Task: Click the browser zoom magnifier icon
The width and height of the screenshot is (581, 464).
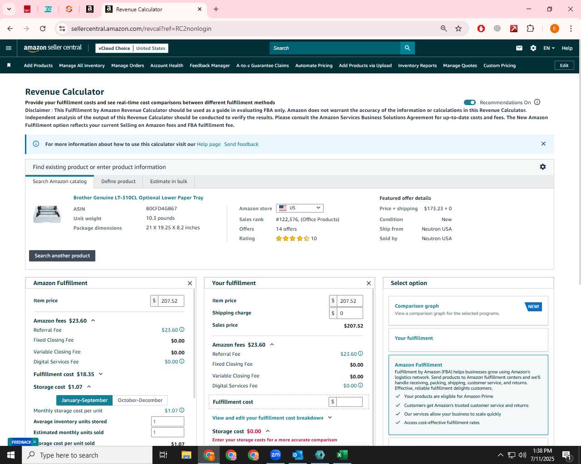Action: point(444,29)
